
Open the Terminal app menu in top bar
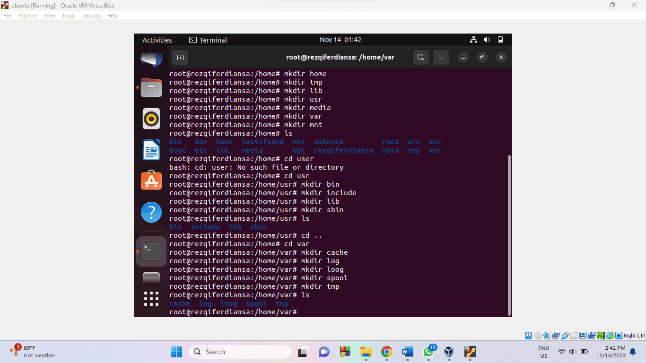(x=208, y=40)
